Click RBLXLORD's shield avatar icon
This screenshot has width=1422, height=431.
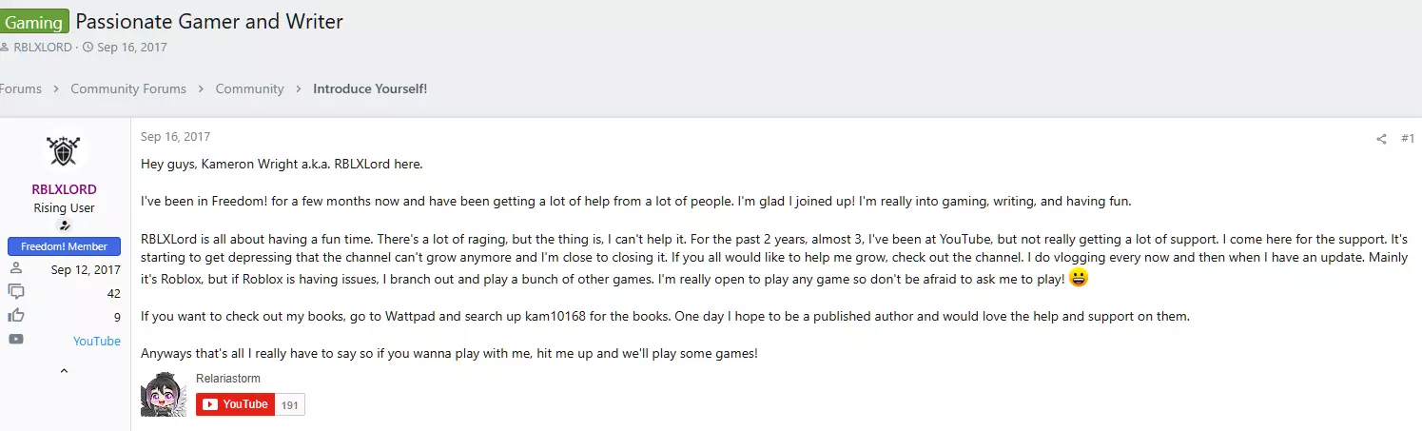coord(65,150)
